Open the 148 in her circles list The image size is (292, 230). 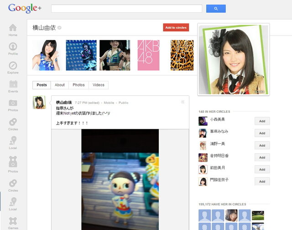point(214,111)
